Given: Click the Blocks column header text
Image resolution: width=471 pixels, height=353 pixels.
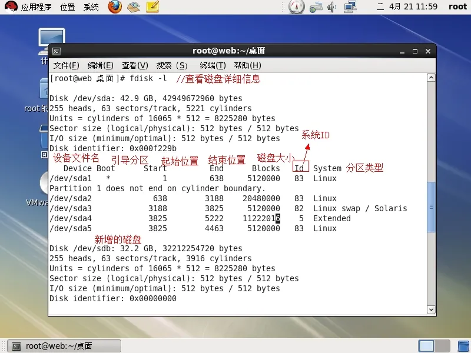Looking at the screenshot, I should click(x=266, y=168).
